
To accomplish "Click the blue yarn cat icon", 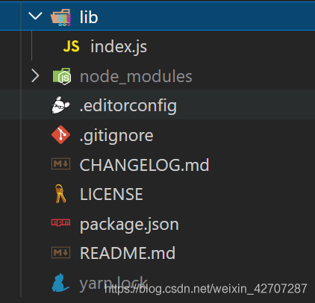I will coord(60,283).
